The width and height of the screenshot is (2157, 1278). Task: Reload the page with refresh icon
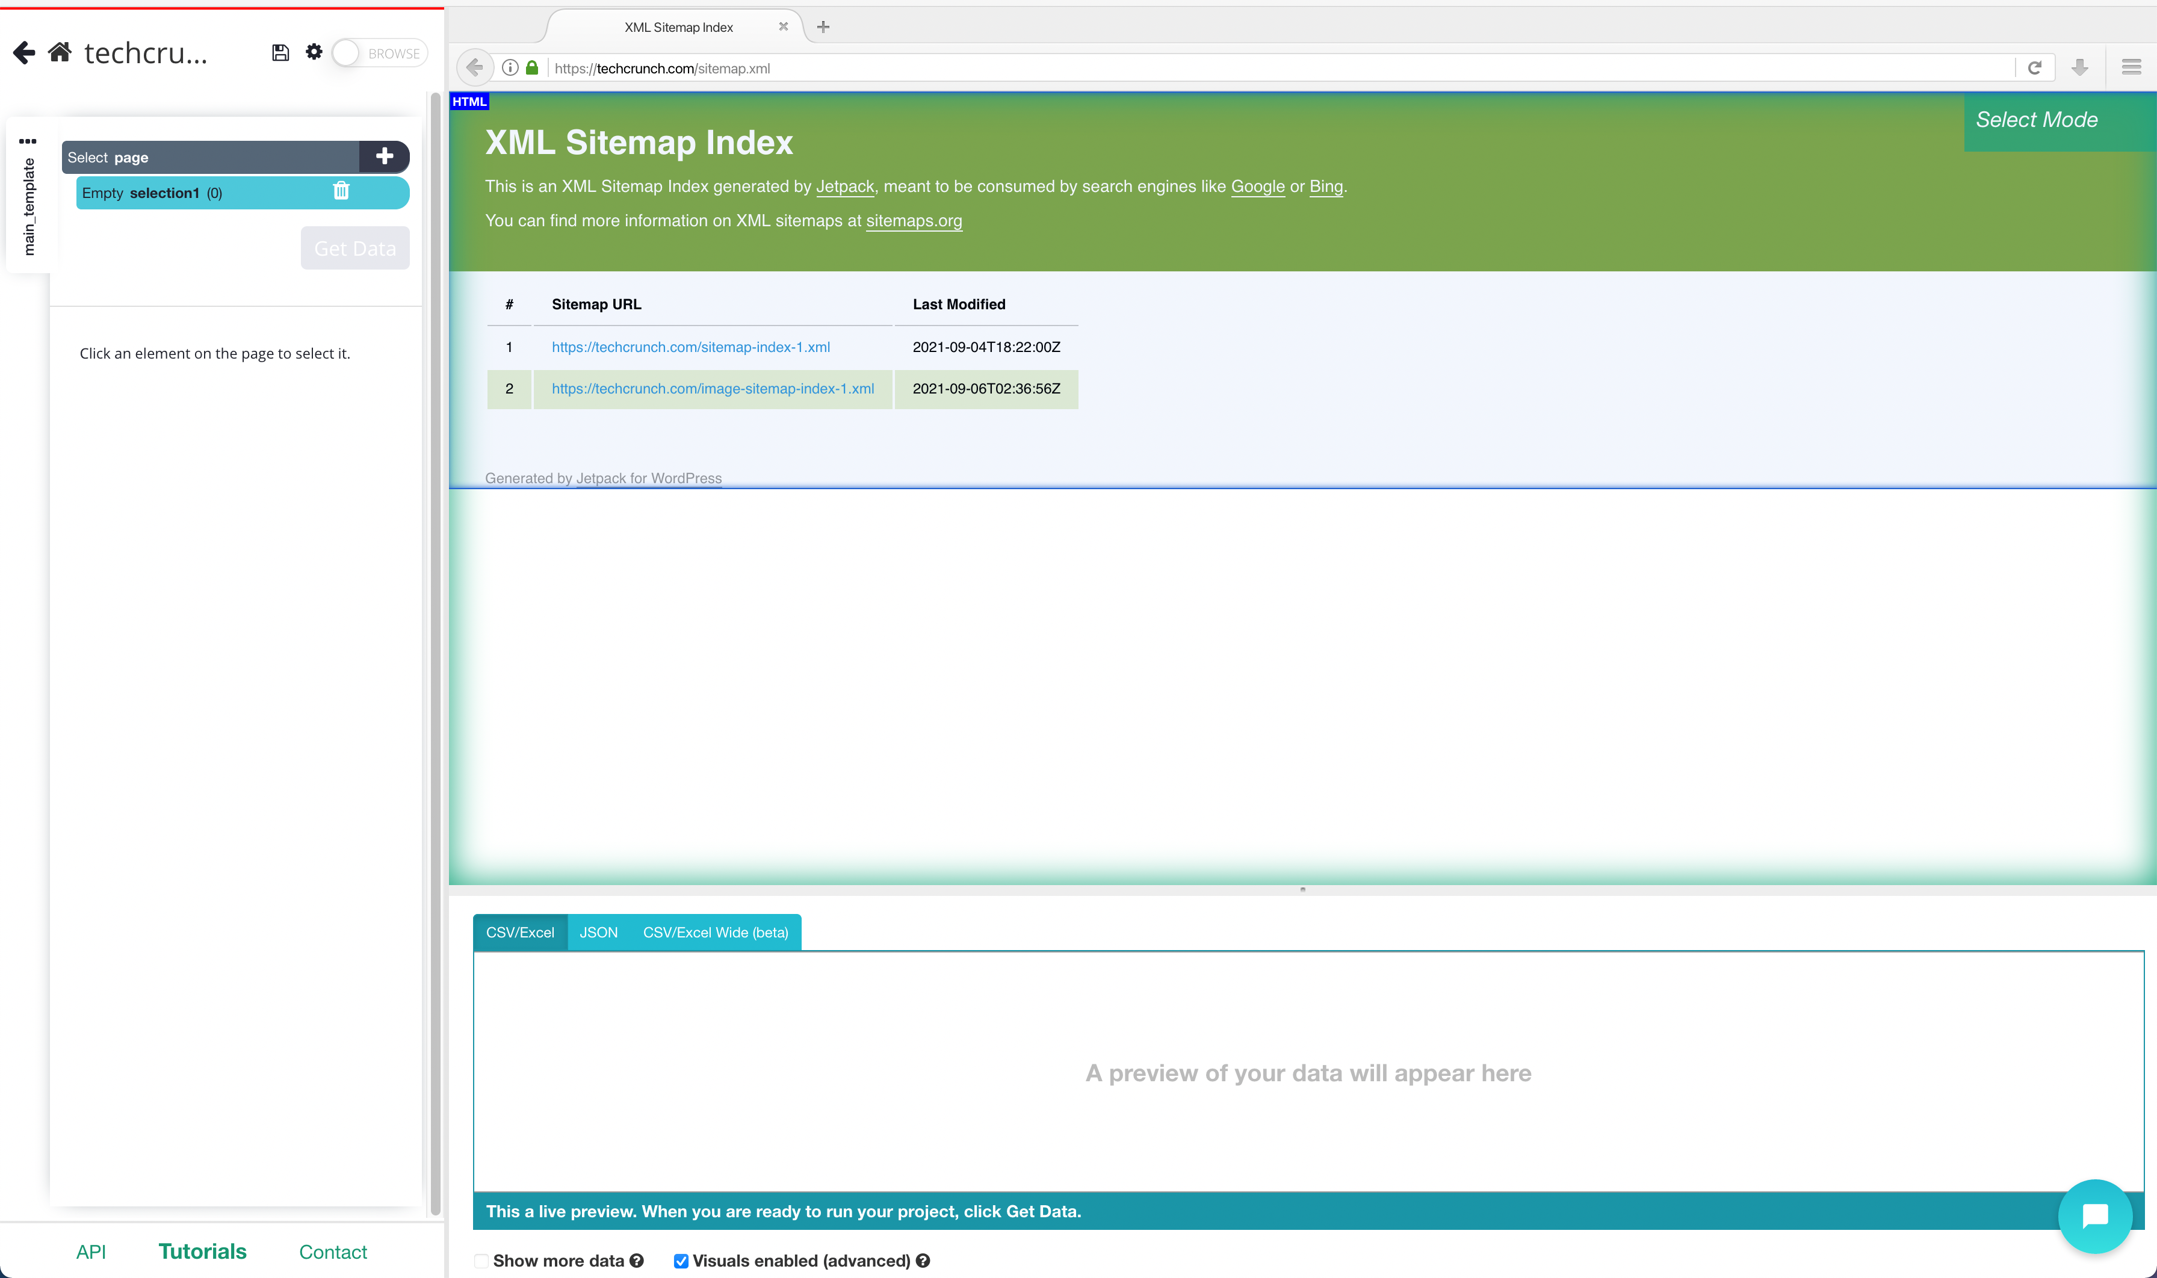[2035, 68]
